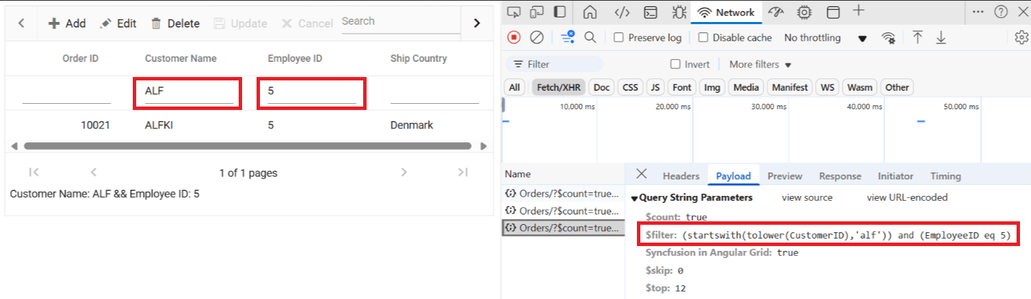Go to last page of grid
1031x299 pixels.
[x=463, y=173]
